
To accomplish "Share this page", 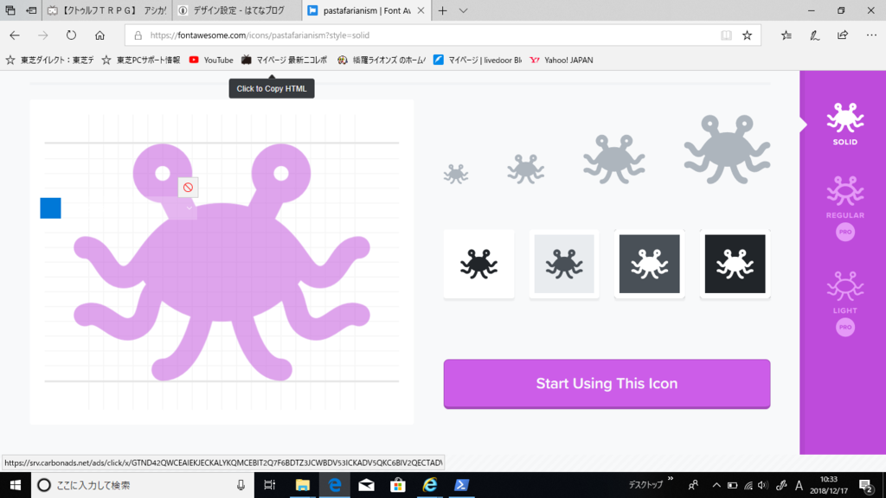I will click(x=843, y=35).
